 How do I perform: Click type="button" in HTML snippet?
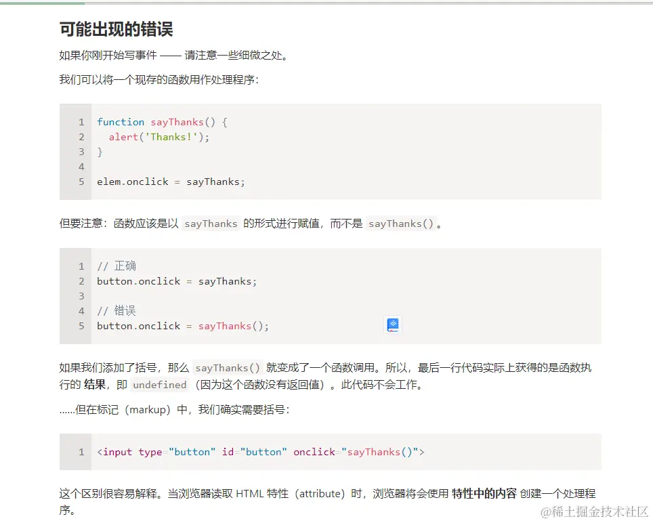pos(177,453)
